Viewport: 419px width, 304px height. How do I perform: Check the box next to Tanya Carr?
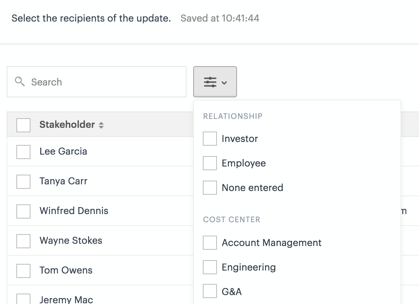tap(23, 181)
